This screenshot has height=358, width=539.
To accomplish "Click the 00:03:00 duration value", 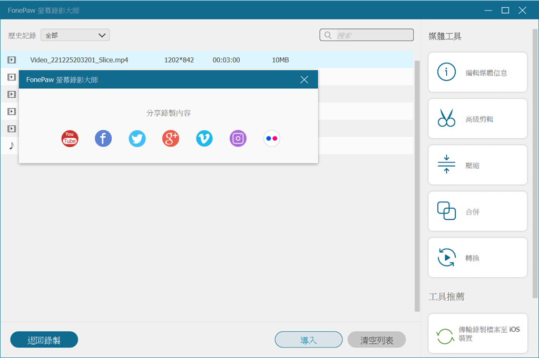I will (226, 60).
